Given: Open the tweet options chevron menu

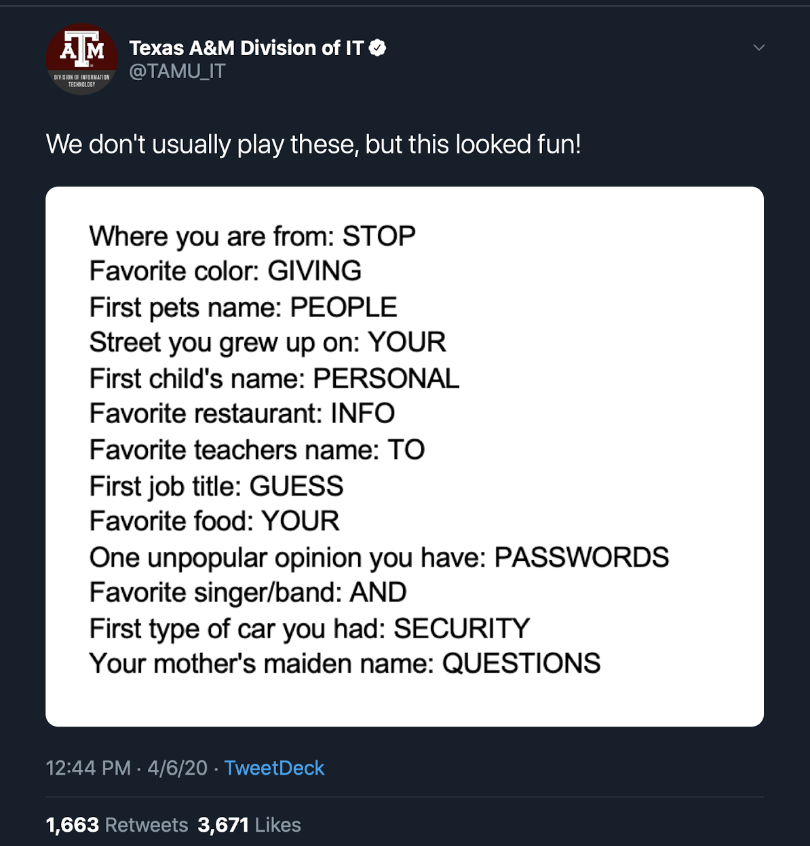Looking at the screenshot, I should pos(759,48).
